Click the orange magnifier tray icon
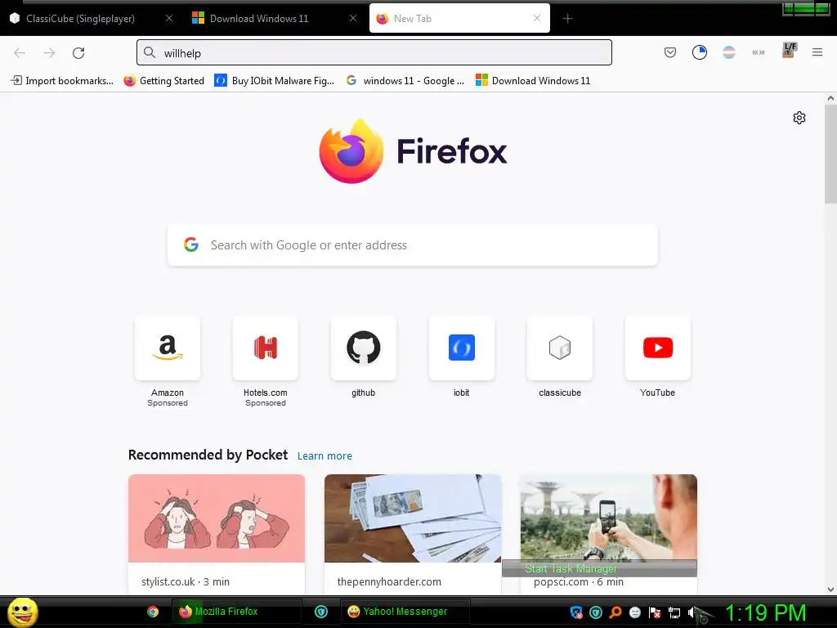 click(615, 612)
